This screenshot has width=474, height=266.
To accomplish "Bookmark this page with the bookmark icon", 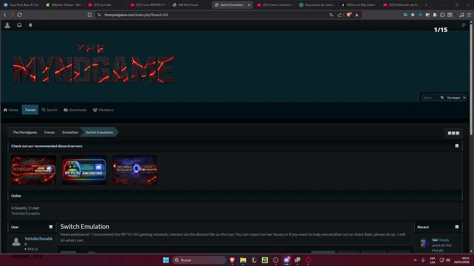I will pyautogui.click(x=90, y=15).
